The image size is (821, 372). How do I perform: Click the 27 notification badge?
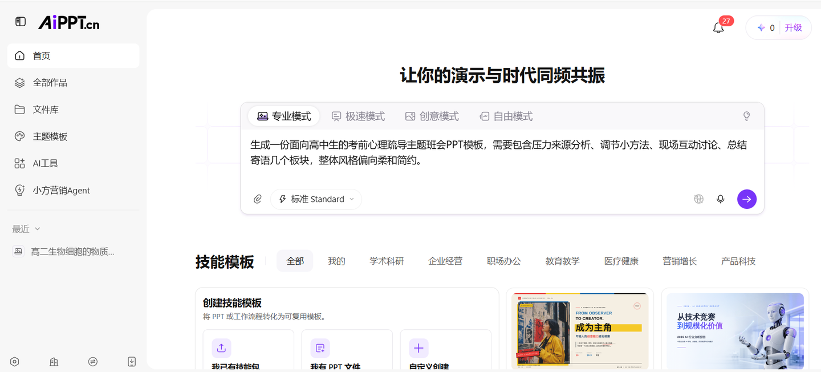click(x=726, y=21)
